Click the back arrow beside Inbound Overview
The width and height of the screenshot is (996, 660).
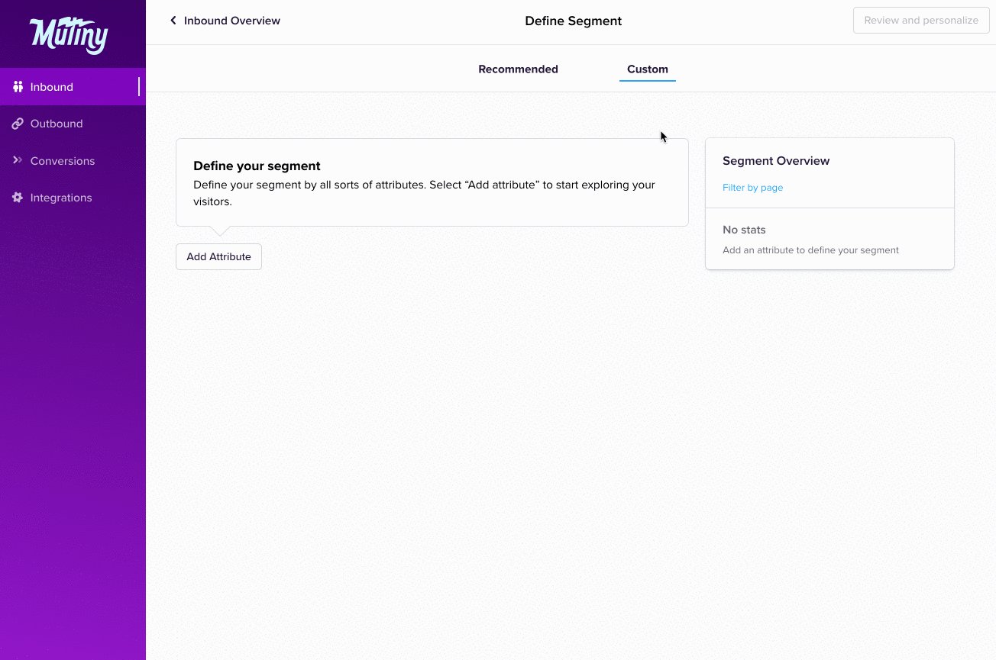tap(173, 21)
